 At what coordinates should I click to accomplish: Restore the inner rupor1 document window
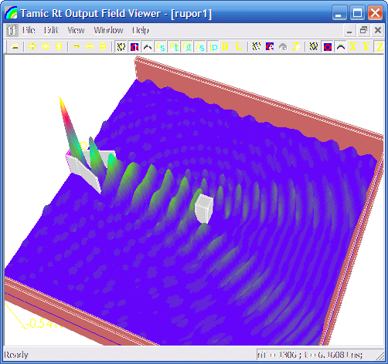coord(363,30)
